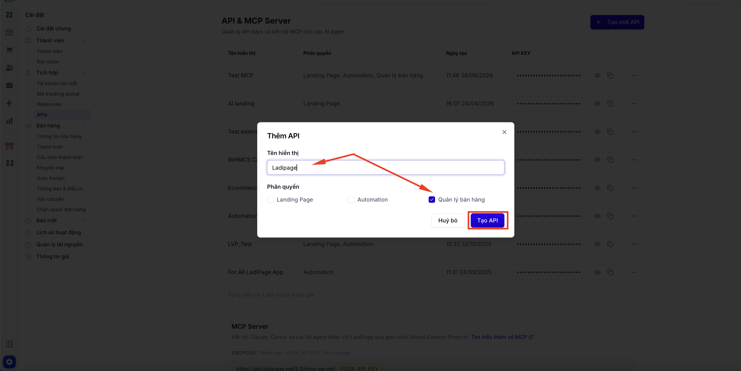Show the LVP_Test API key with eye icon
Viewport: 741px width, 371px height.
click(x=597, y=244)
